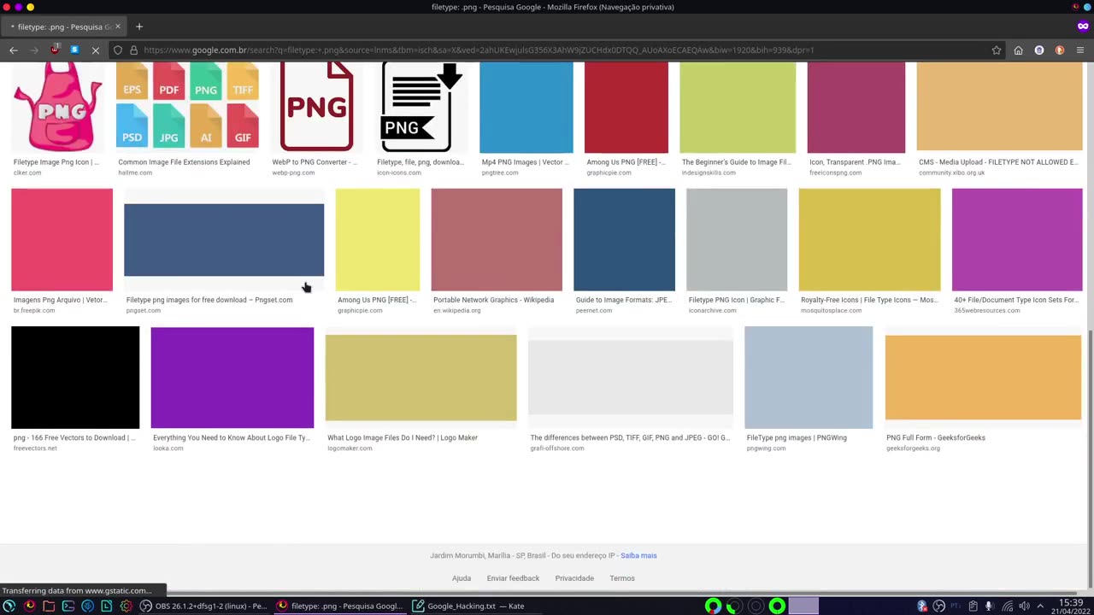
Task: Open the pink PNG apron thumbnail
Action: coord(58,108)
